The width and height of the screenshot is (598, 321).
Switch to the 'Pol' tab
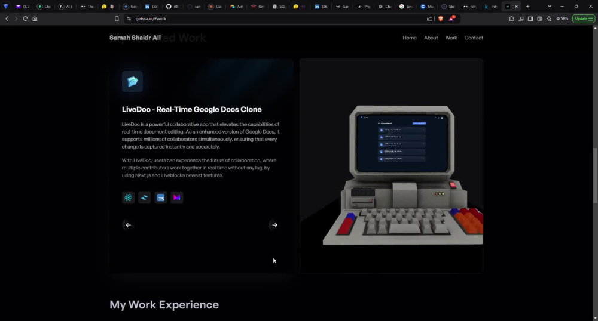469,7
